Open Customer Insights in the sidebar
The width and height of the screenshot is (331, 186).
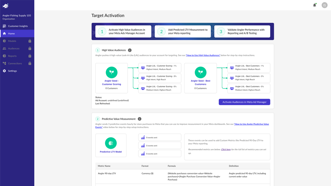[17, 26]
